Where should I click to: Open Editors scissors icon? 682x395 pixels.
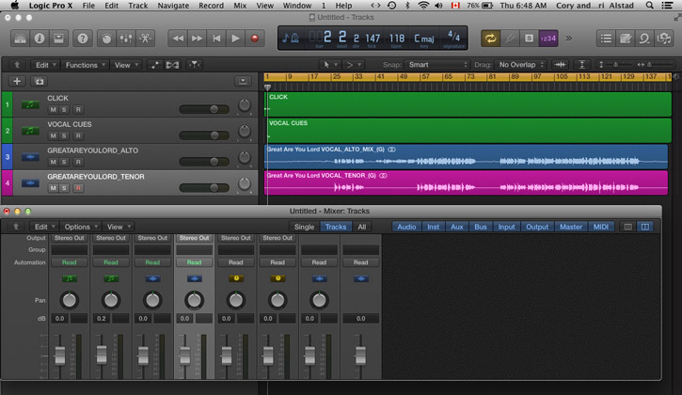point(145,39)
